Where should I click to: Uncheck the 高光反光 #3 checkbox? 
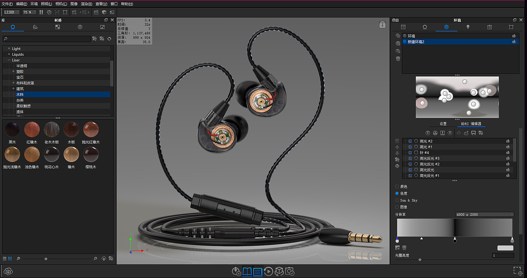click(x=410, y=158)
